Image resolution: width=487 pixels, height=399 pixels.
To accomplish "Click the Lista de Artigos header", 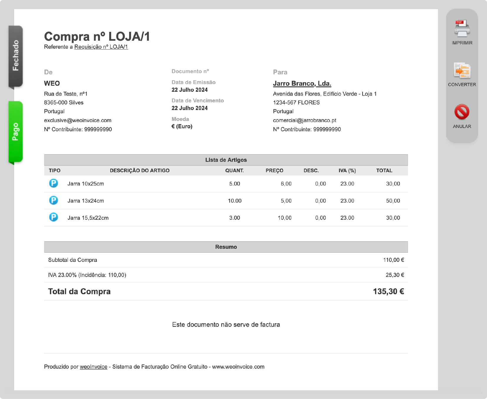I will click(226, 160).
